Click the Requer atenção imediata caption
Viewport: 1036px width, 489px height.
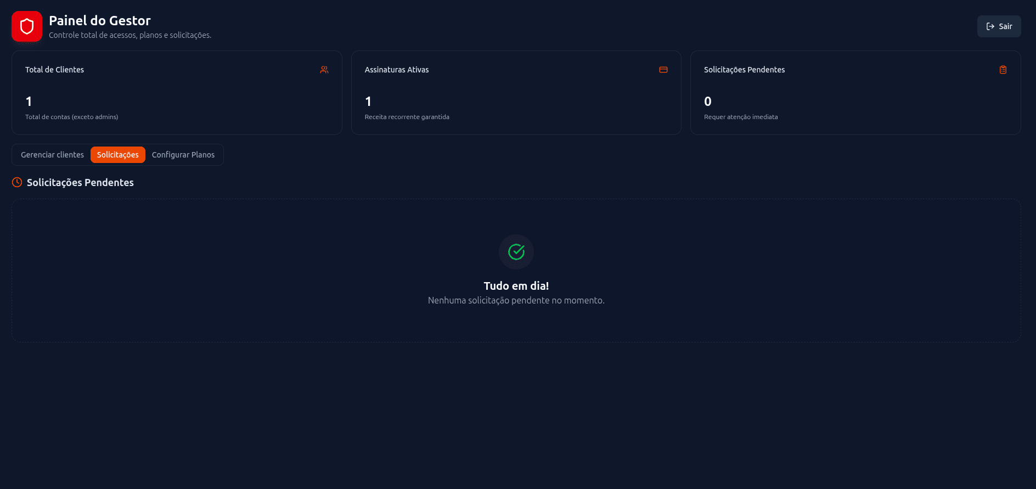click(740, 117)
